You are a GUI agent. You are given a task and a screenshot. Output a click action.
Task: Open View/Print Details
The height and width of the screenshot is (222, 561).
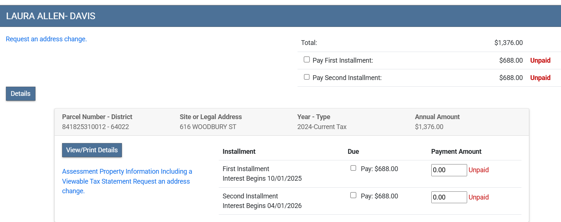pos(92,150)
